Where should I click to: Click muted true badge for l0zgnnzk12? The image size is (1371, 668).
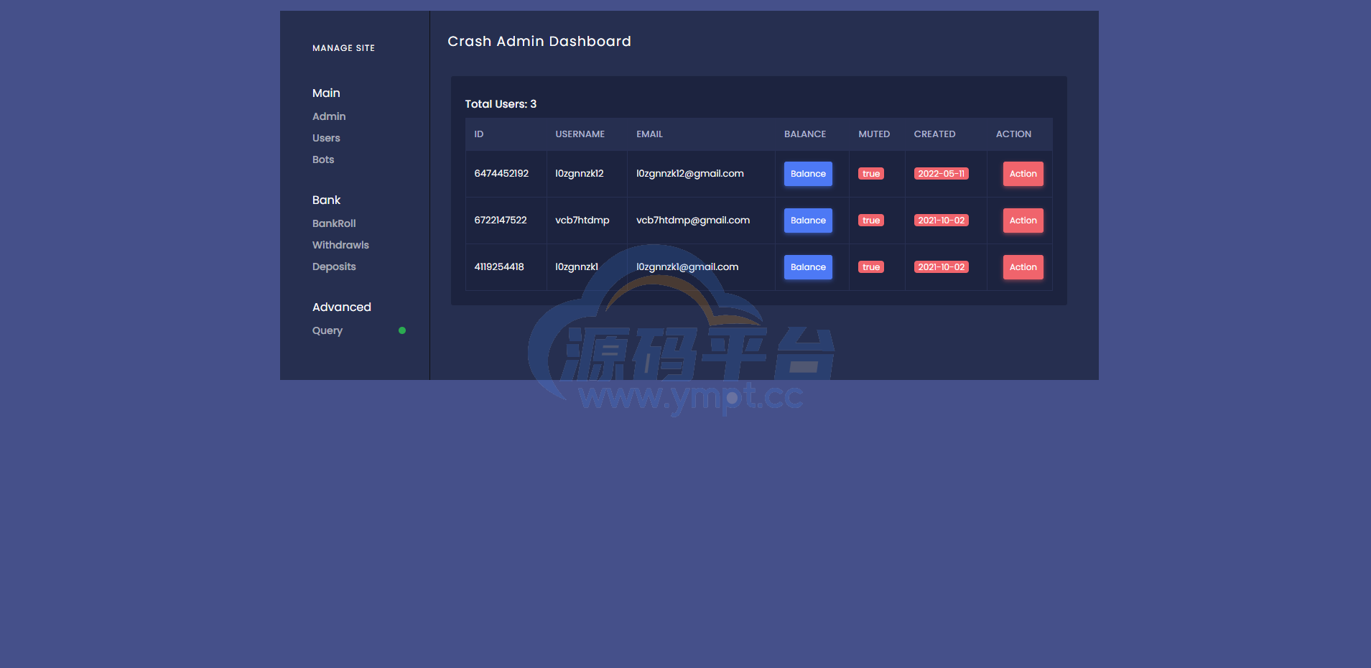pos(871,174)
